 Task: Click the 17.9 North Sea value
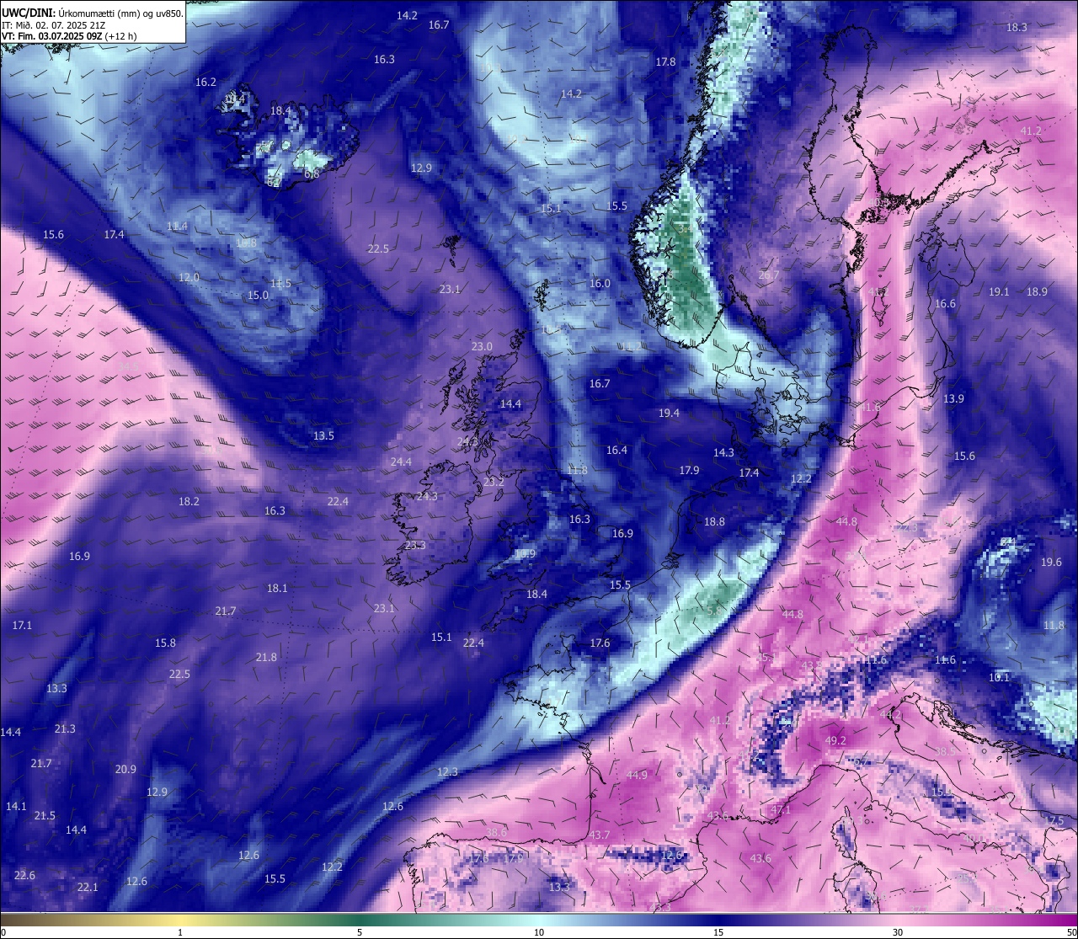point(689,471)
